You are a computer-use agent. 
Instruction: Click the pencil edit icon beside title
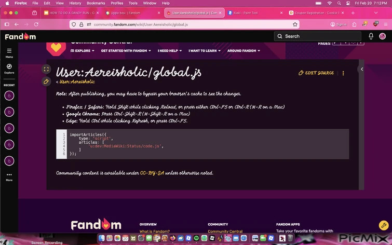click(x=46, y=81)
